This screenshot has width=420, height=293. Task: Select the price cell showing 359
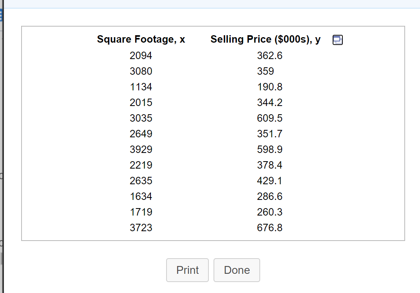(265, 71)
